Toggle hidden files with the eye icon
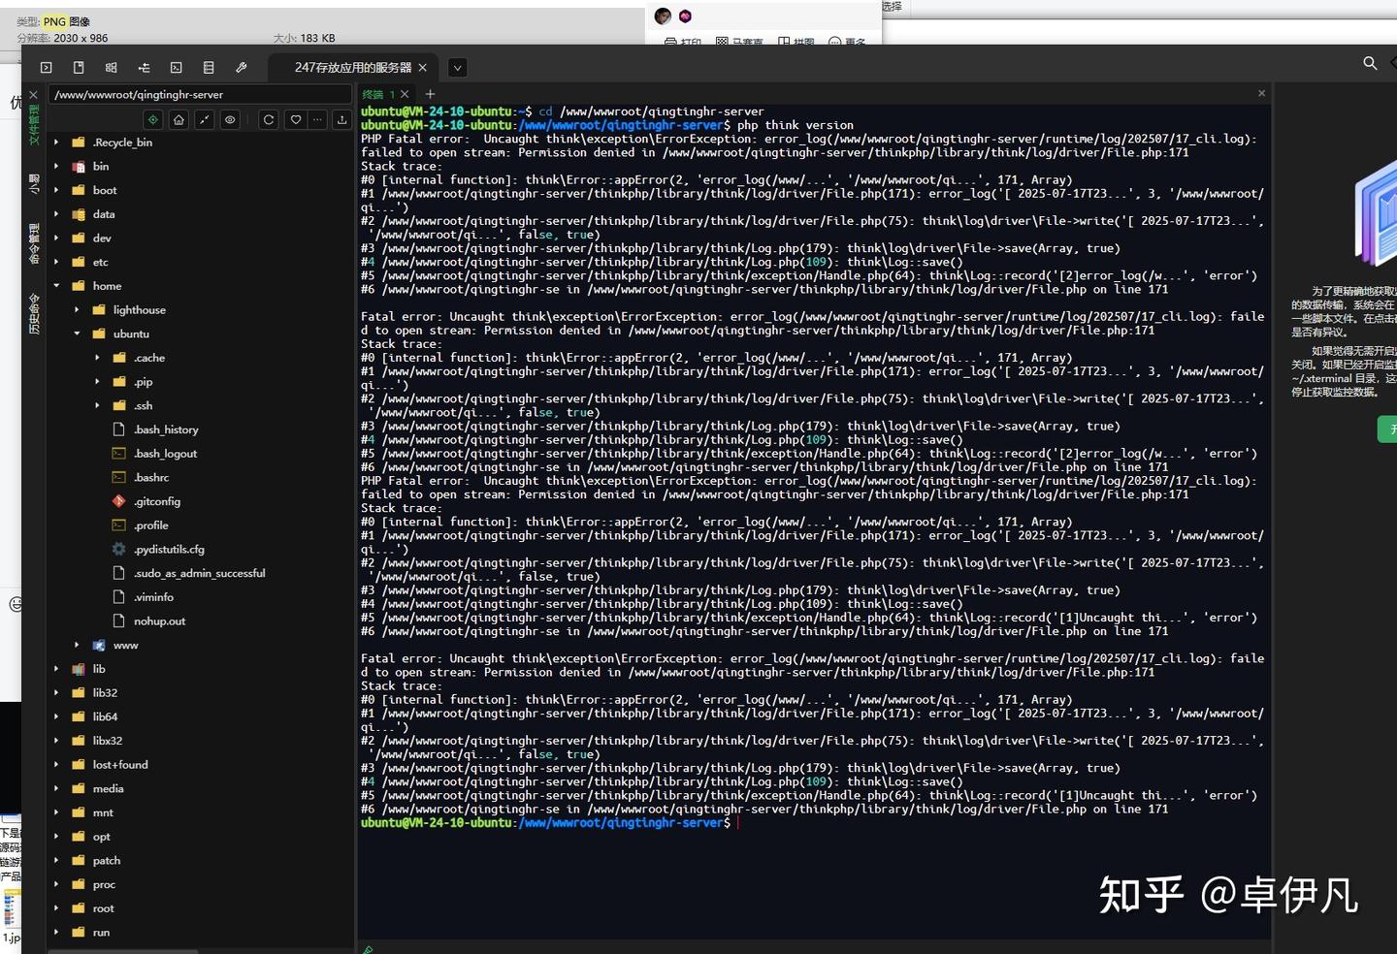This screenshot has height=954, width=1397. (230, 119)
